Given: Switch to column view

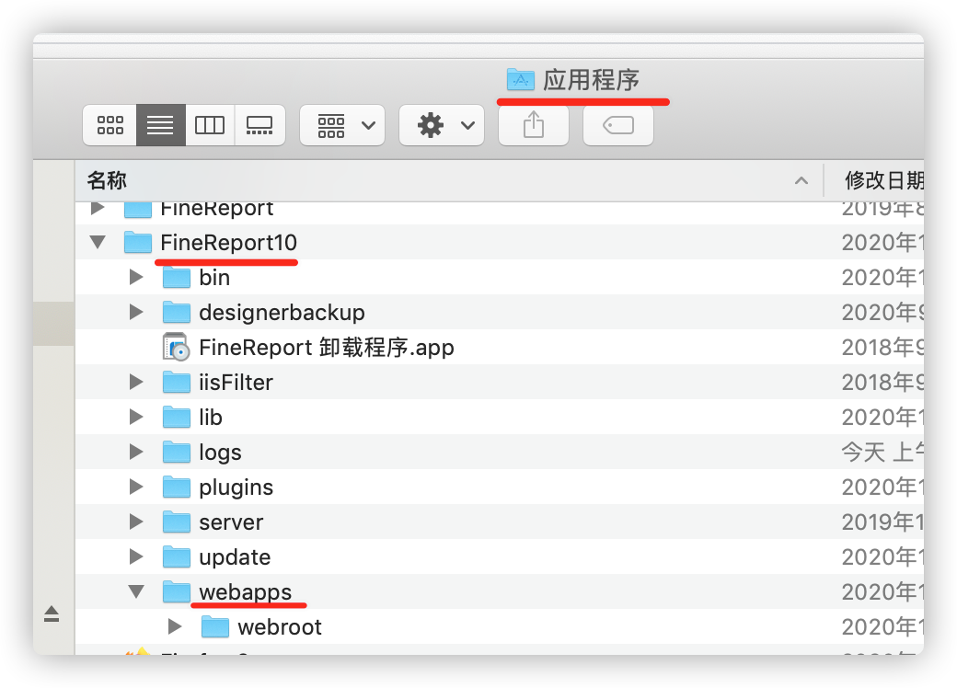Looking at the screenshot, I should click(x=210, y=125).
